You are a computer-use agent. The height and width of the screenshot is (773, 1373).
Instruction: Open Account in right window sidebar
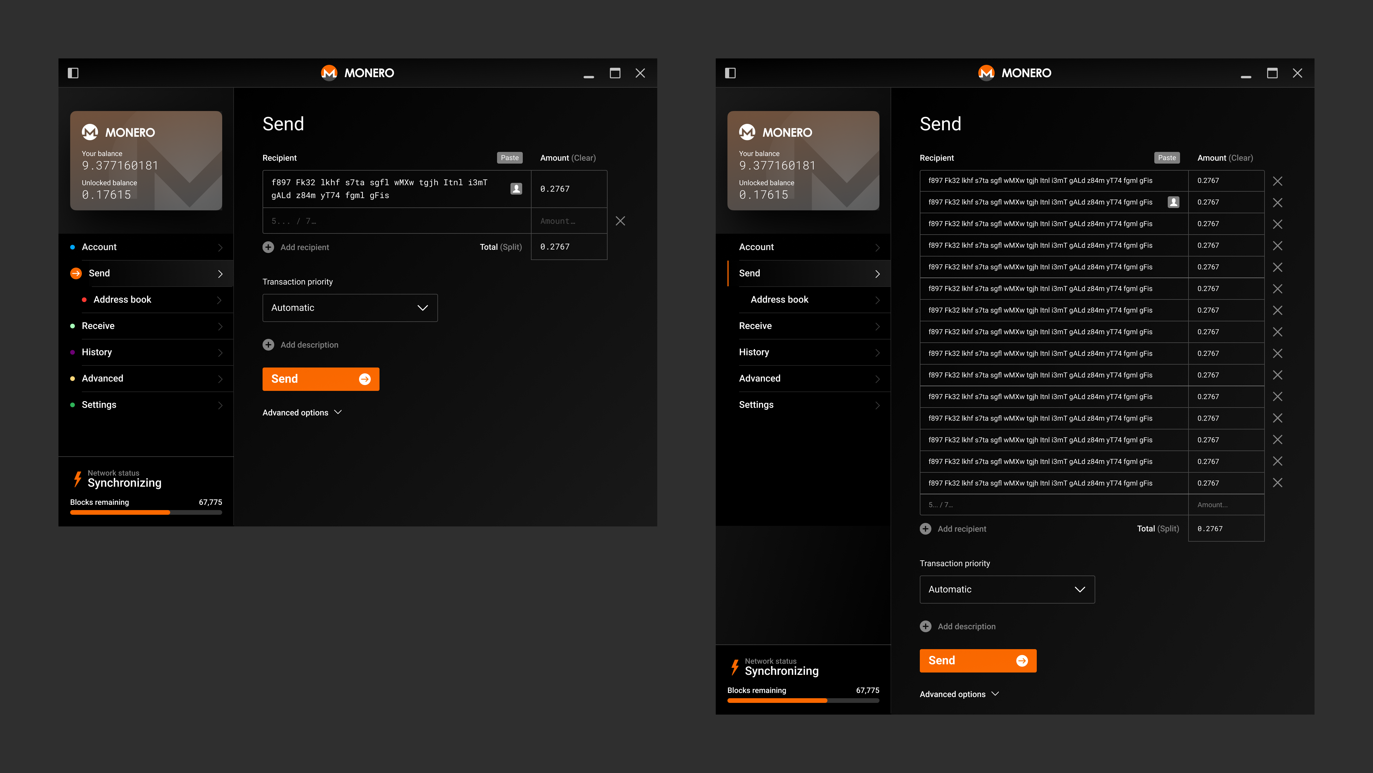803,247
